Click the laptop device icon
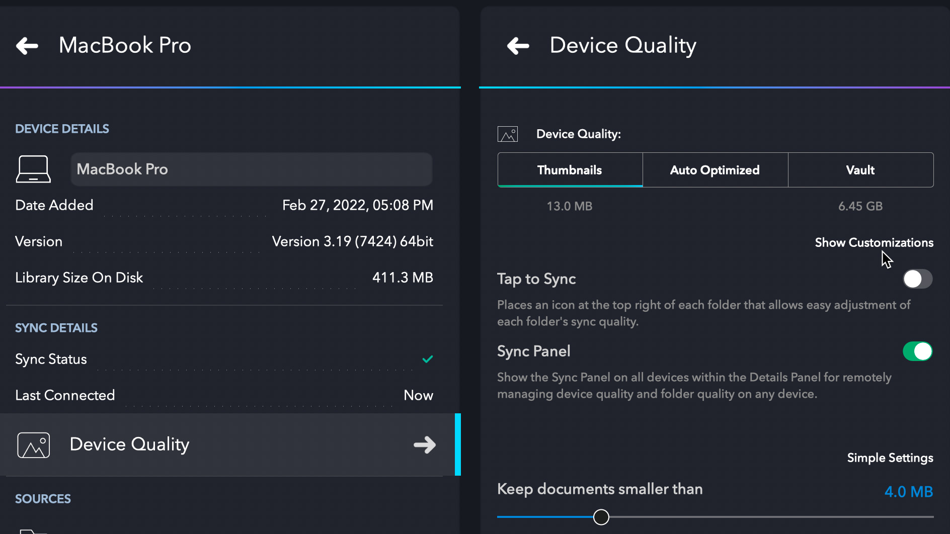Image resolution: width=950 pixels, height=534 pixels. pyautogui.click(x=33, y=169)
